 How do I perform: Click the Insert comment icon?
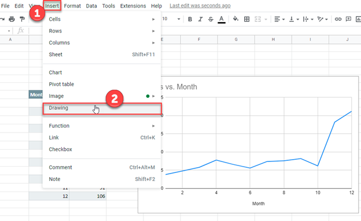348,19
